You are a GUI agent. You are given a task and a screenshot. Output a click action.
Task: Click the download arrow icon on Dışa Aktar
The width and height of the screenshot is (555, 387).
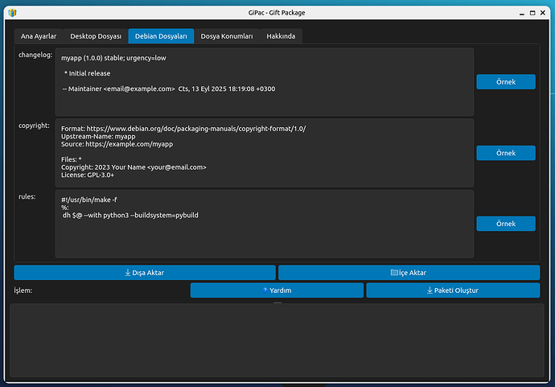pos(128,273)
